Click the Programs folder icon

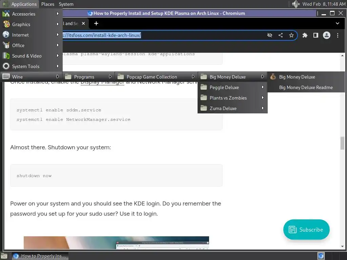68,77
